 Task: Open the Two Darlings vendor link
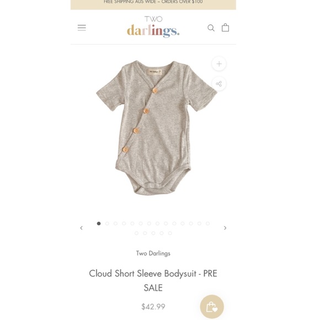click(x=153, y=253)
